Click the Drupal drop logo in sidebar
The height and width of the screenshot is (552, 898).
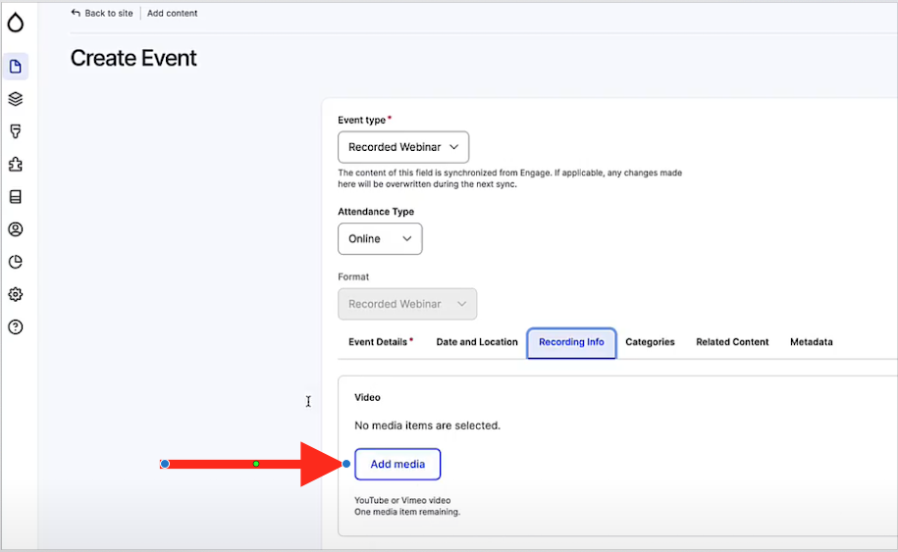pos(16,23)
